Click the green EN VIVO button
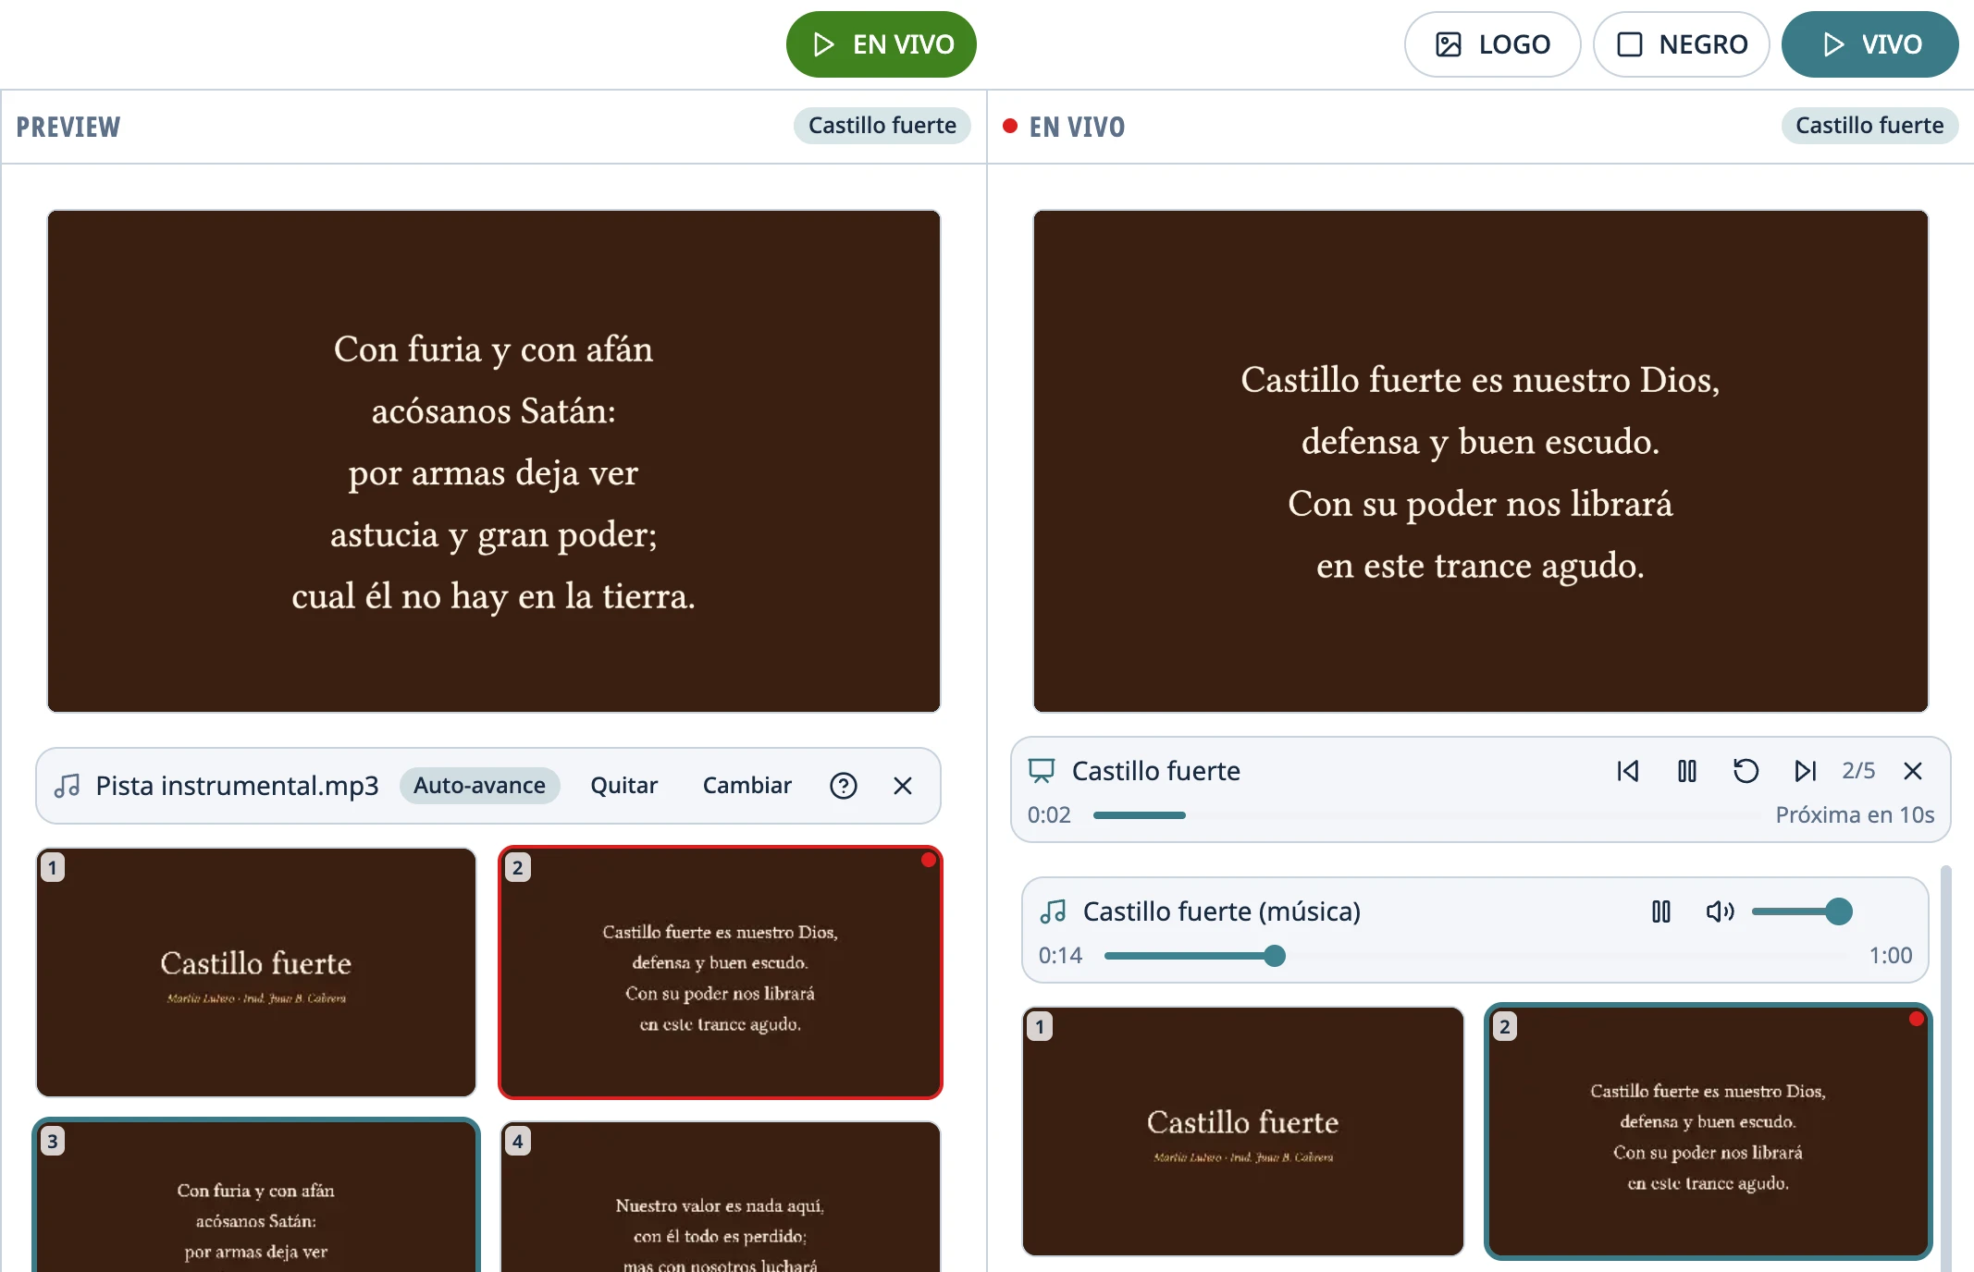The image size is (1974, 1272). point(881,44)
